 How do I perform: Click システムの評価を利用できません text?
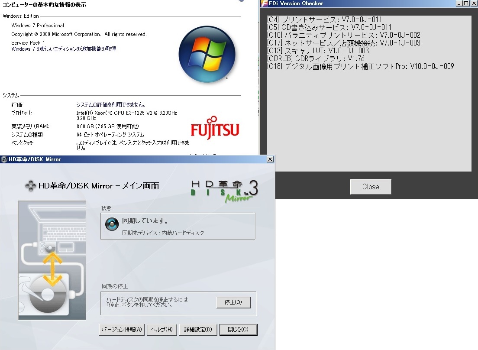(111, 104)
